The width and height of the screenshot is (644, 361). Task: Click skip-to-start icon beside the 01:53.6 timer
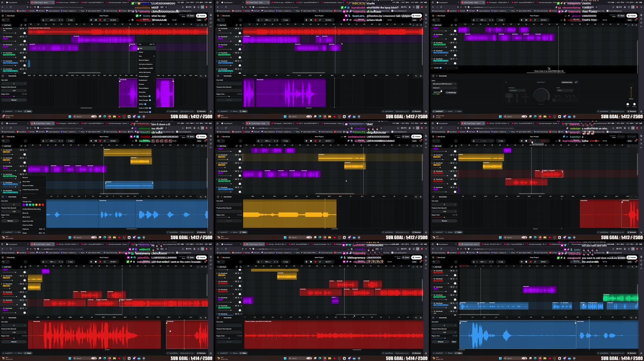coord(311,20)
